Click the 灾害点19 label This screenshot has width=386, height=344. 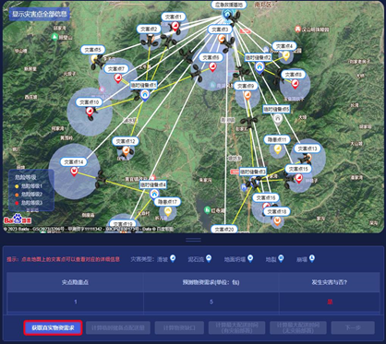pos(123,224)
